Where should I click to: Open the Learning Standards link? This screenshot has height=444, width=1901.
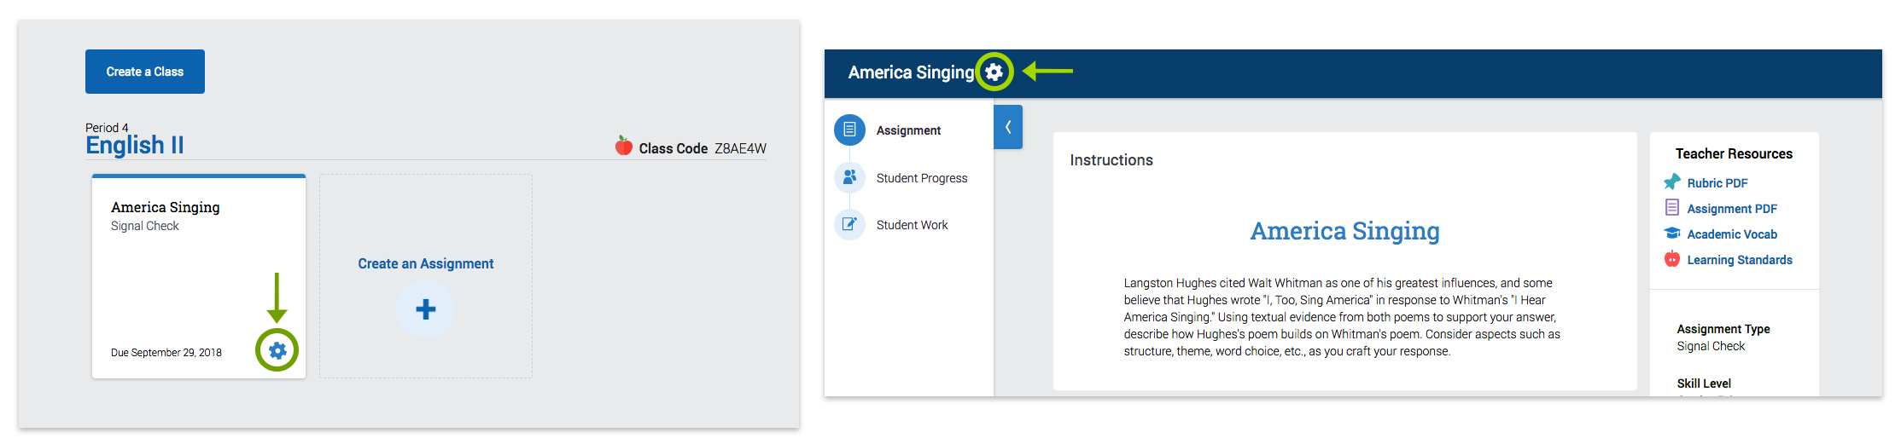[x=1740, y=260]
